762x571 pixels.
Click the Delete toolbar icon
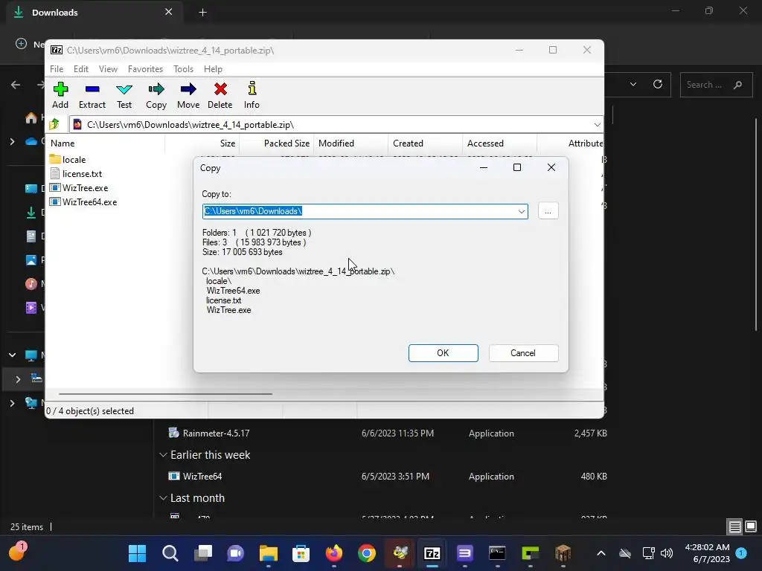[x=220, y=95]
